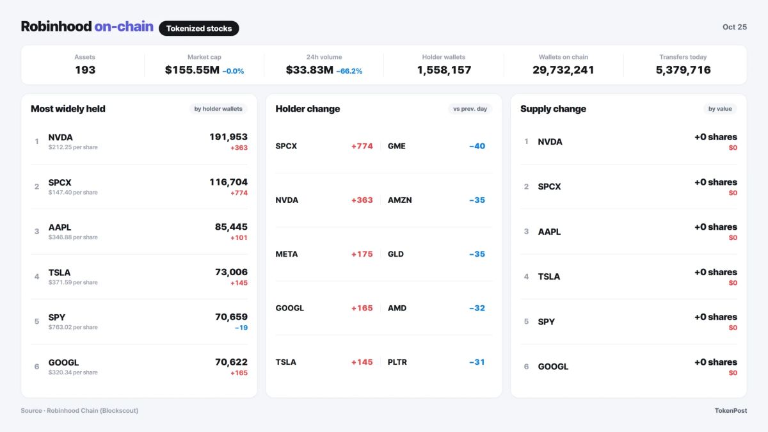Click META's +175 change value

pyautogui.click(x=362, y=254)
